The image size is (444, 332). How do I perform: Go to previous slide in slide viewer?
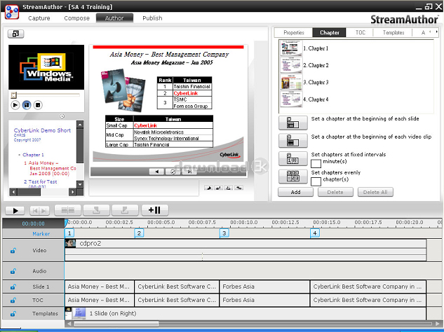point(156,172)
